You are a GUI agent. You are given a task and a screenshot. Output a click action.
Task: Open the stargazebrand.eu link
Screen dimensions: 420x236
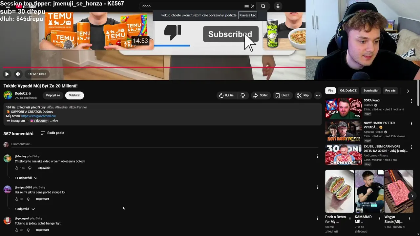(39, 116)
